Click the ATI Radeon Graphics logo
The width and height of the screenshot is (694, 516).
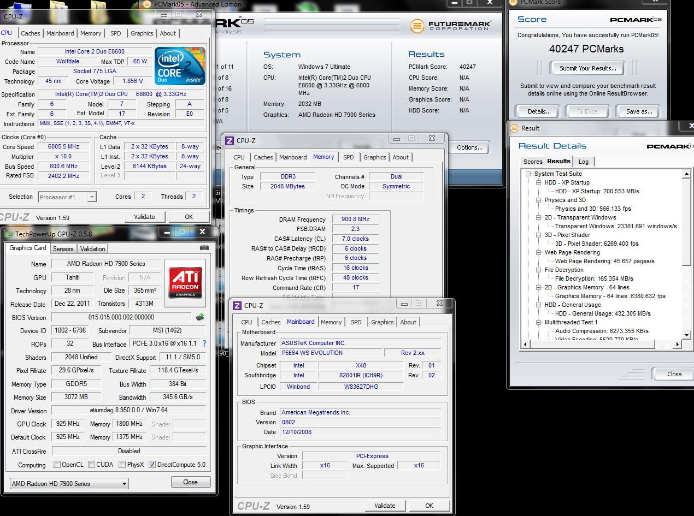[185, 282]
